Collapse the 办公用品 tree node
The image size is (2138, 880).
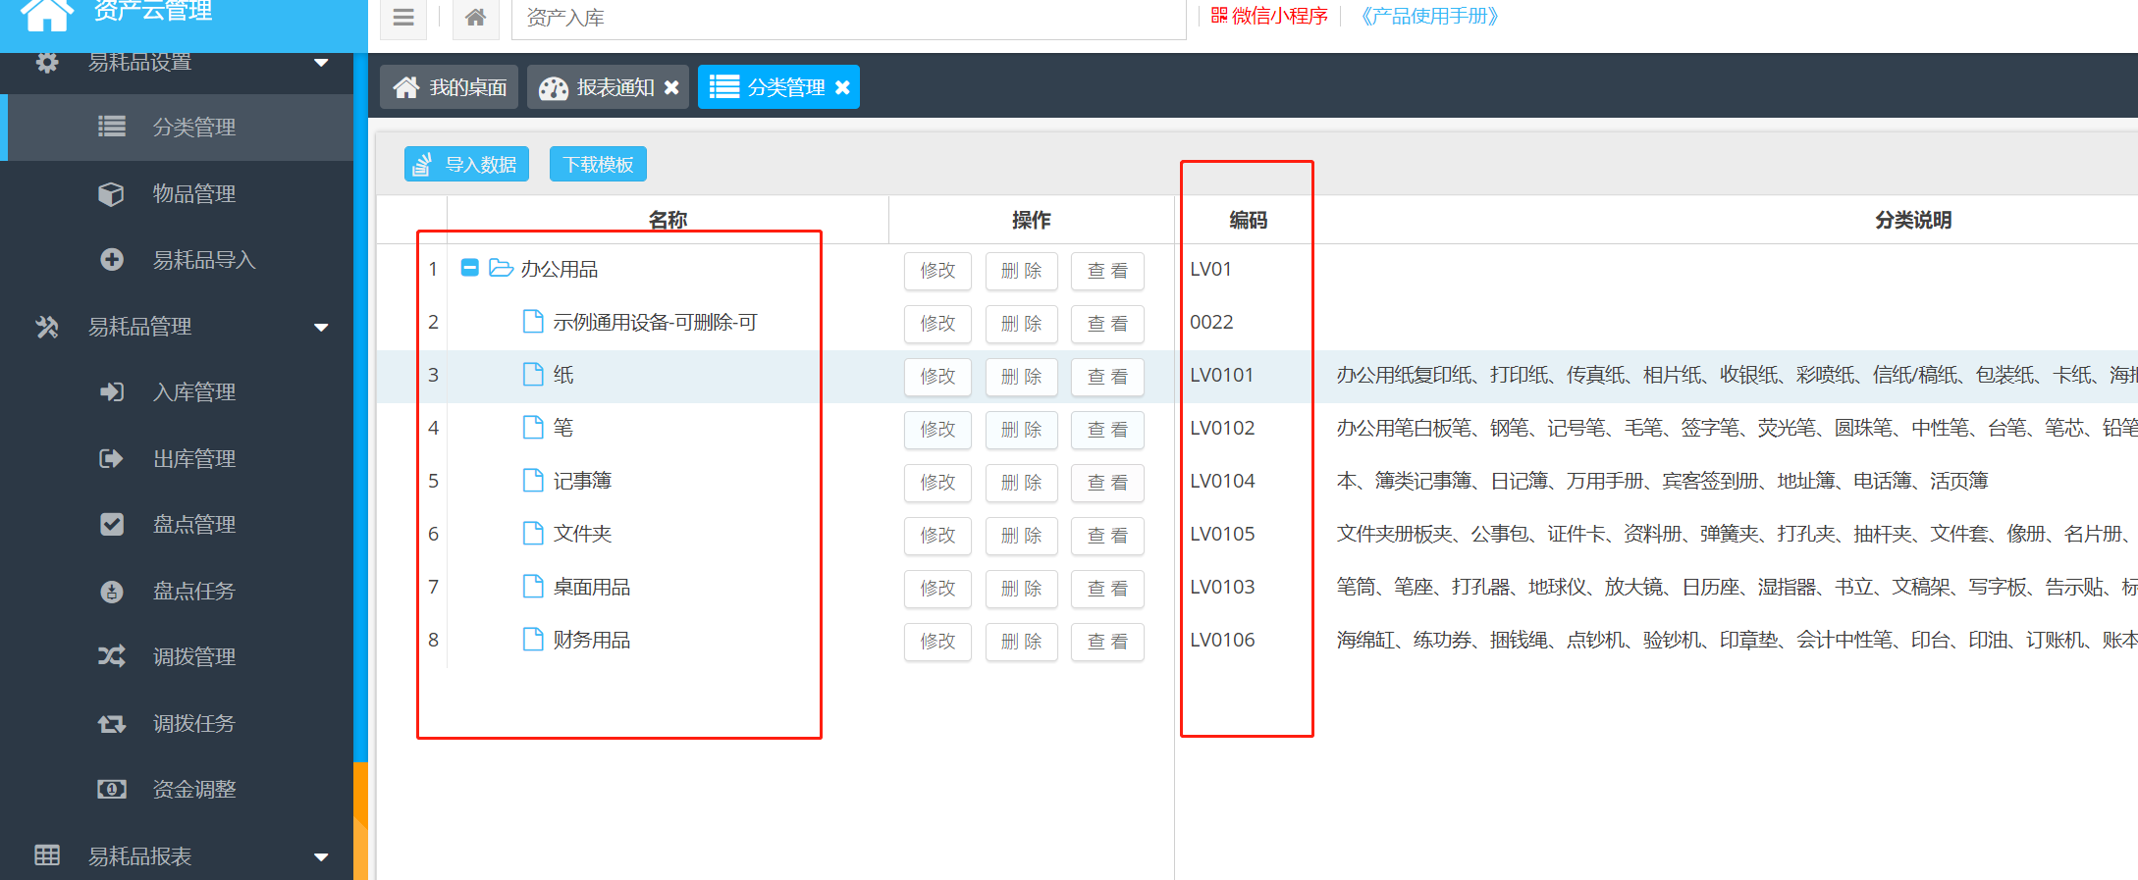point(469,267)
